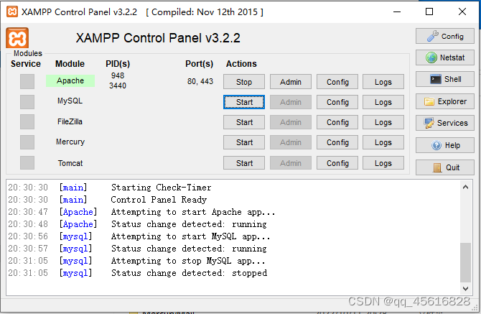
Task: Open FileZilla Logs list
Action: click(383, 122)
